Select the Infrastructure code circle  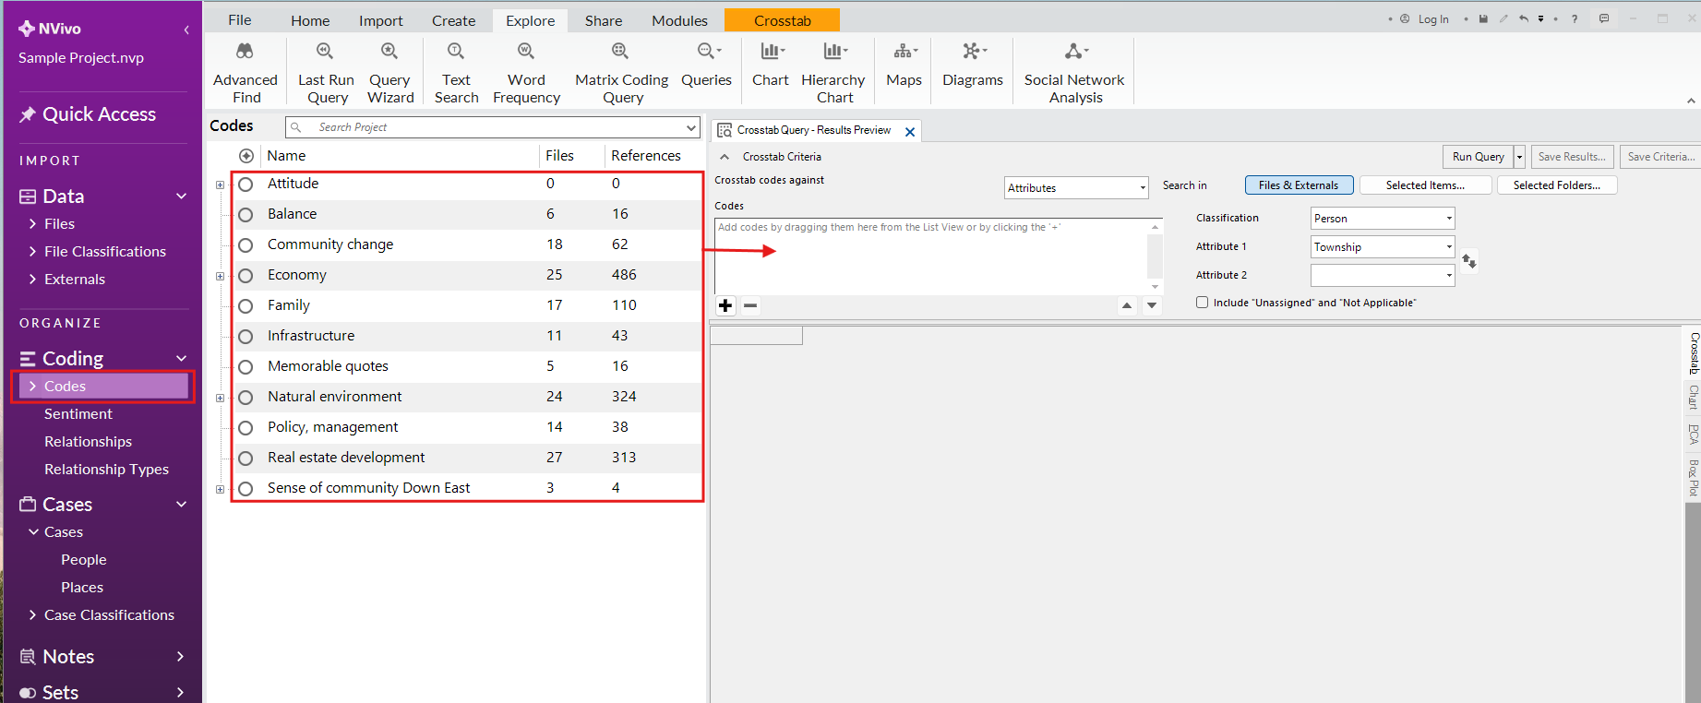246,337
